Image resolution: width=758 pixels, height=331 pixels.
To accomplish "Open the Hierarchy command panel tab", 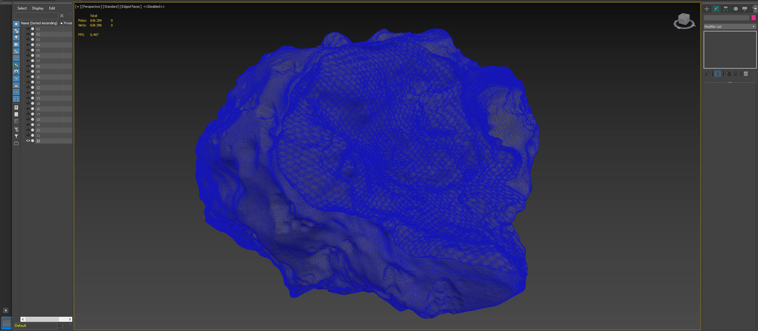I will point(726,9).
